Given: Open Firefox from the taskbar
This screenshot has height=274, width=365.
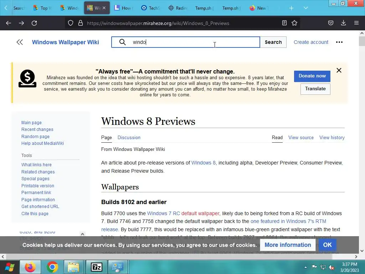Looking at the screenshot, I should [x=30, y=267].
